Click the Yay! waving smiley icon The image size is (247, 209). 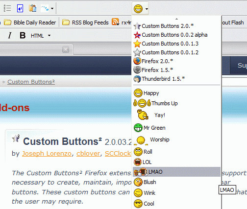pyautogui.click(x=143, y=115)
